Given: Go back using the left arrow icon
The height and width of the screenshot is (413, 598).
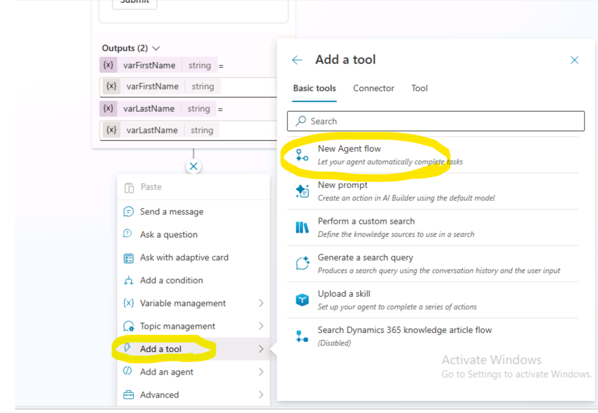Looking at the screenshot, I should 297,60.
